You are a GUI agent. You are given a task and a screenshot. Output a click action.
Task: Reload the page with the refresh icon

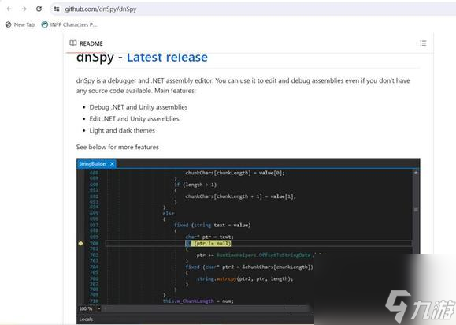pyautogui.click(x=39, y=9)
